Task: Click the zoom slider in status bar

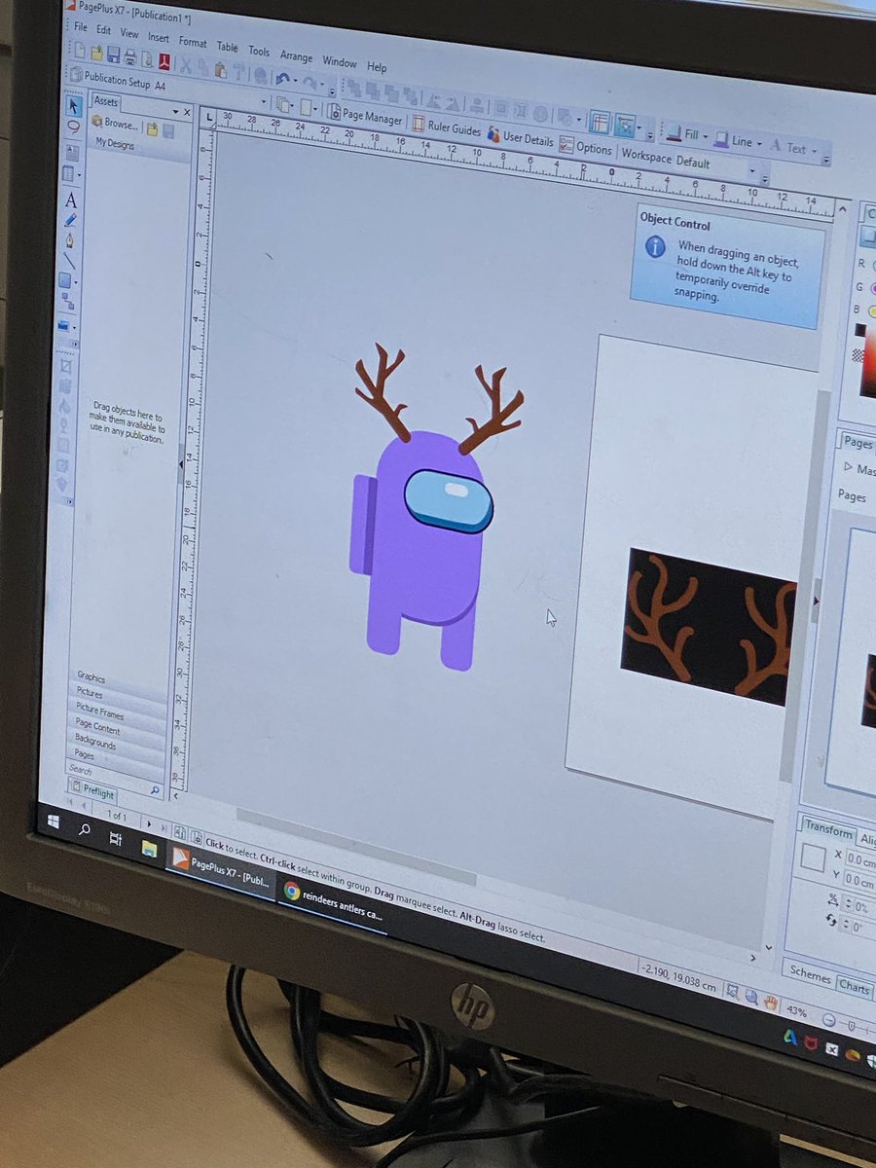Action: 853,1024
